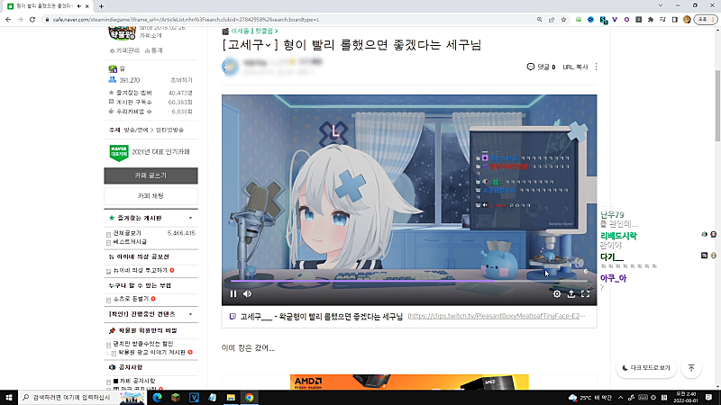
Task: Go forward in browser history
Action: pos(20,19)
